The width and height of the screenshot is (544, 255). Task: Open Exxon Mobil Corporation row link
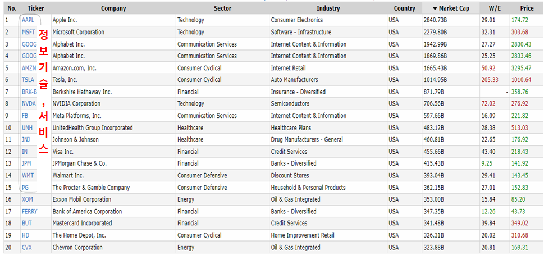(x=81, y=199)
